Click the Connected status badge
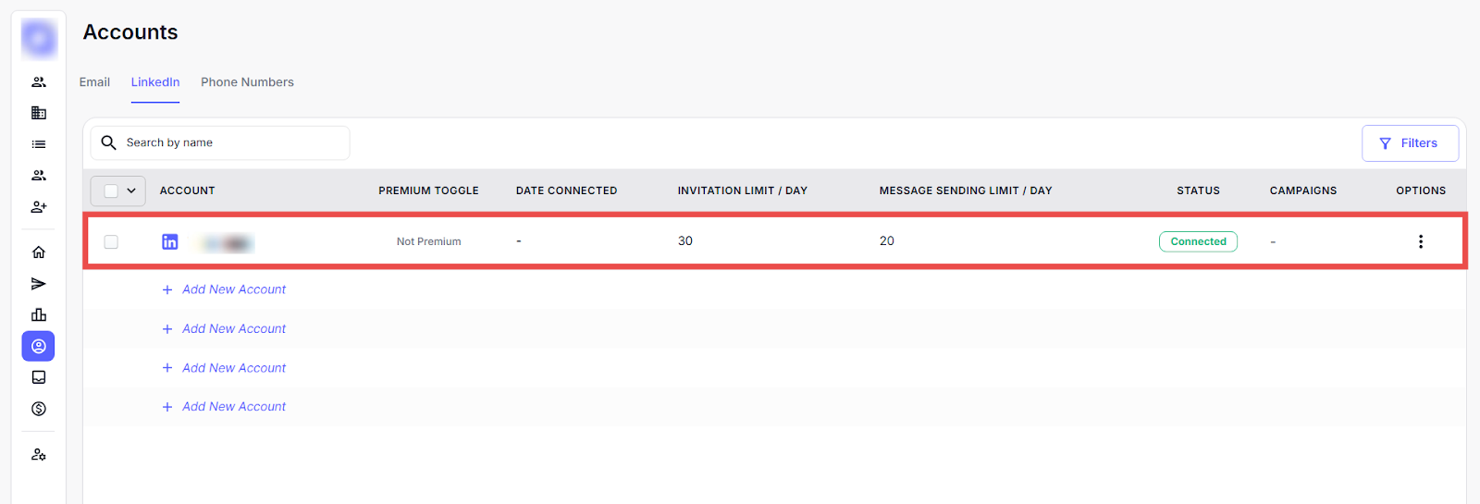The width and height of the screenshot is (1480, 504). click(x=1198, y=241)
